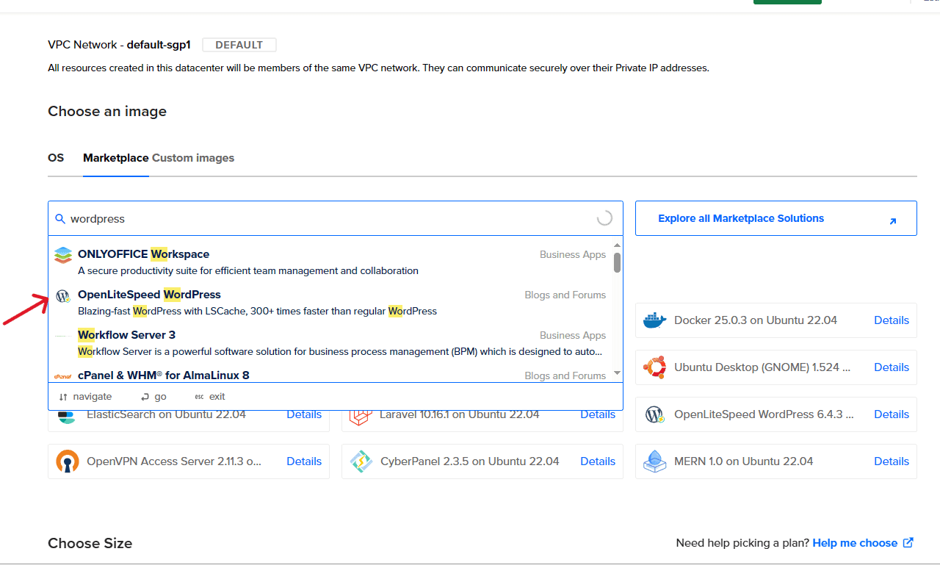Open Details for MERN 1.0
This screenshot has width=940, height=568.
coord(892,461)
